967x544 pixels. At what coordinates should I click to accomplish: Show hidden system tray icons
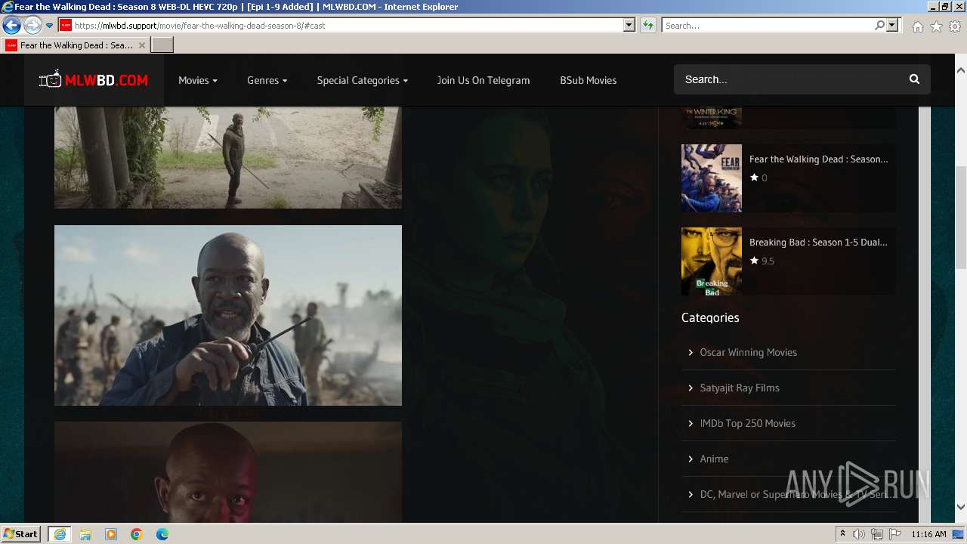(842, 534)
